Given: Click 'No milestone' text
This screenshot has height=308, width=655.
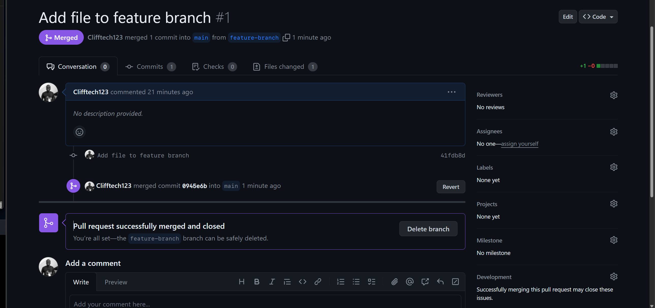Looking at the screenshot, I should pyautogui.click(x=494, y=253).
